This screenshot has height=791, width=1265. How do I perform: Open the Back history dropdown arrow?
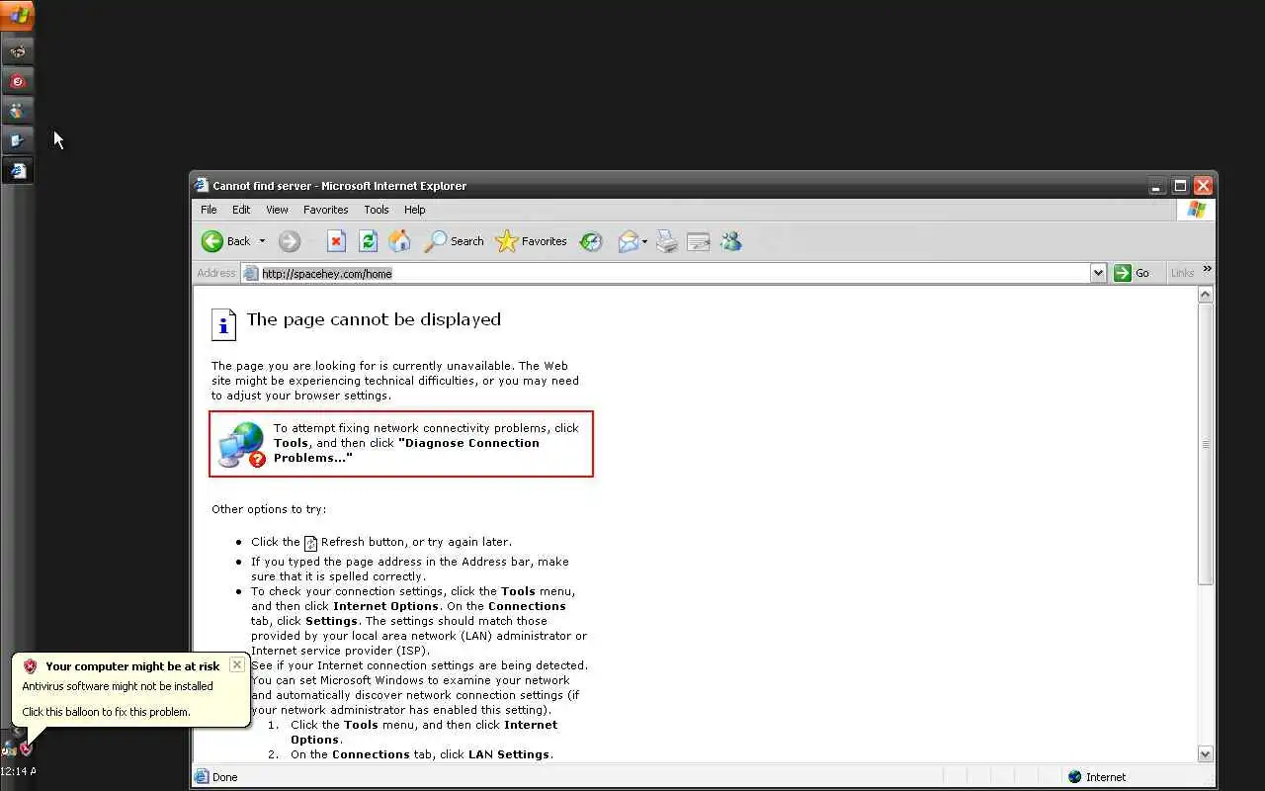(x=262, y=241)
